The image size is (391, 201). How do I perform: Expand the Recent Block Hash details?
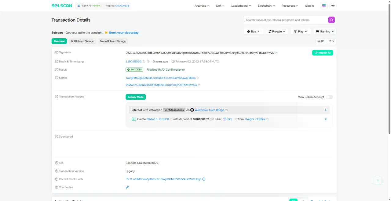point(204,179)
